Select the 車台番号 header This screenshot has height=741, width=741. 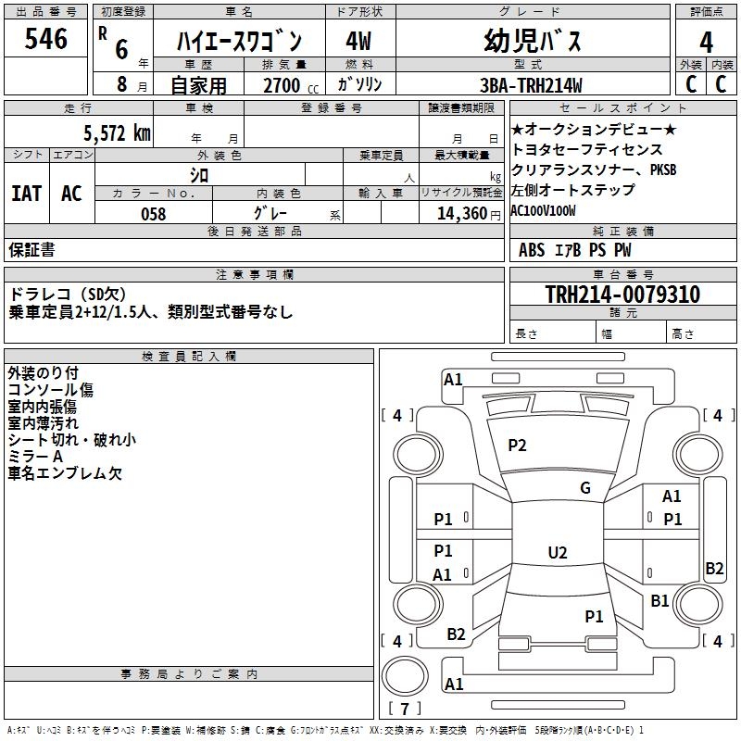point(622,274)
